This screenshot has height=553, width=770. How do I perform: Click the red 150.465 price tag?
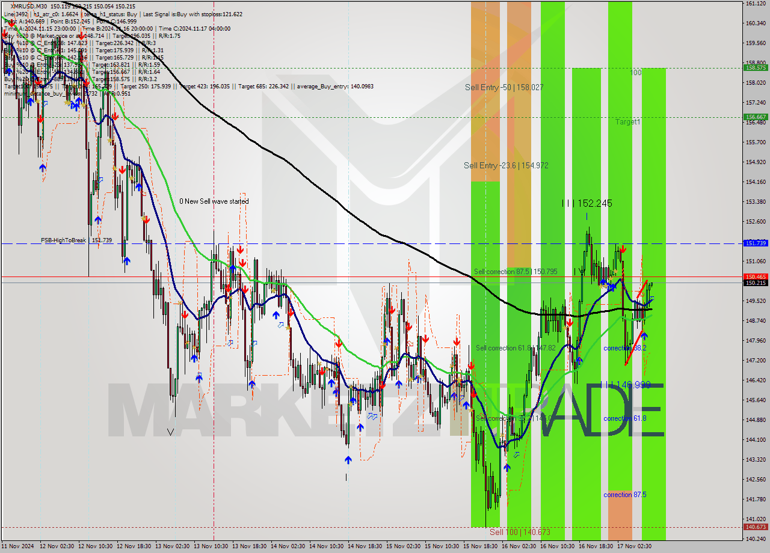756,276
